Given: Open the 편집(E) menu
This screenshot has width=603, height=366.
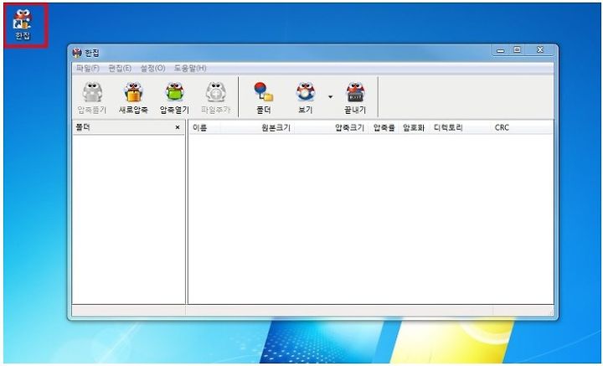Looking at the screenshot, I should tap(120, 69).
